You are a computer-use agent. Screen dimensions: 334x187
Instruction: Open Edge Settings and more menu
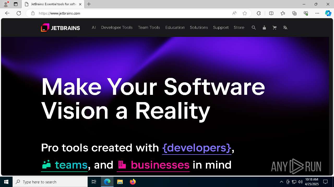pyautogui.click(x=317, y=13)
